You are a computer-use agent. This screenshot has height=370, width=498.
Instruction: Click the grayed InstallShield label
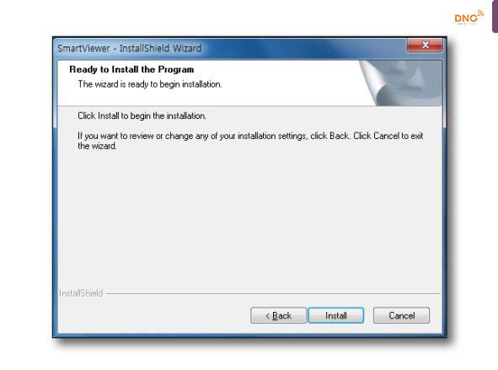81,293
